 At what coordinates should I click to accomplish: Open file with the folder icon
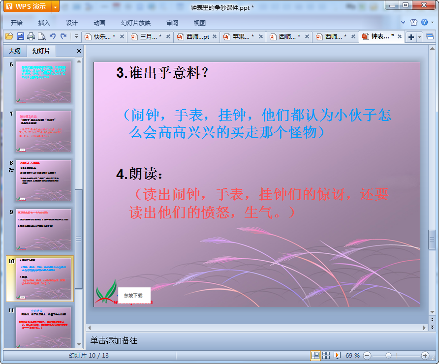(x=9, y=36)
